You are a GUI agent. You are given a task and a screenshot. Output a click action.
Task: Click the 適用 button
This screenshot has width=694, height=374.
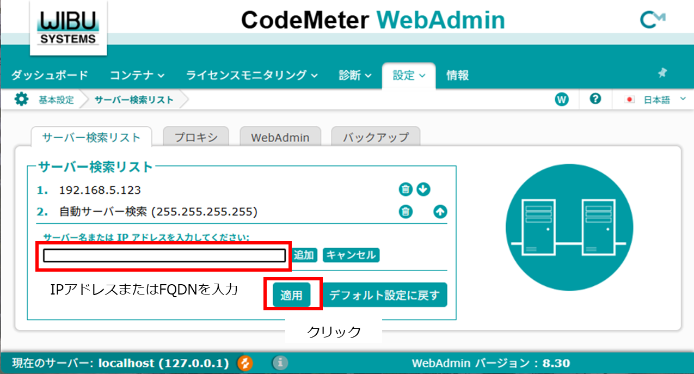[291, 296]
